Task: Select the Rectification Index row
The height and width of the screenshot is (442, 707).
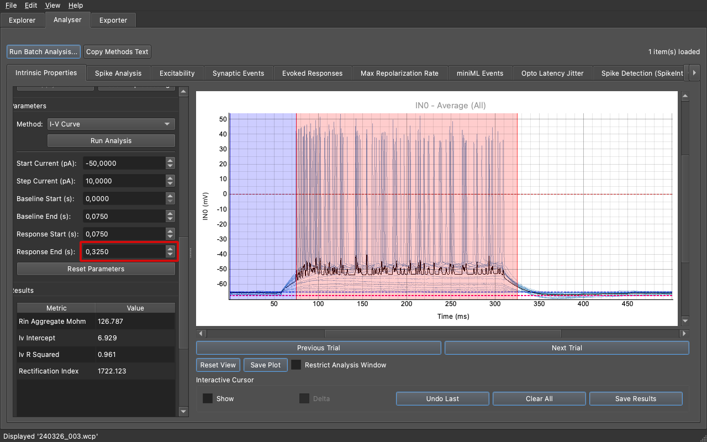Action: tap(96, 371)
